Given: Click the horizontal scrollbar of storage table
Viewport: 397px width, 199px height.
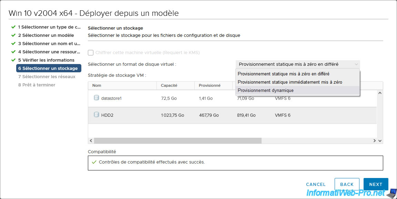Looking at the screenshot, I should 177,141.
